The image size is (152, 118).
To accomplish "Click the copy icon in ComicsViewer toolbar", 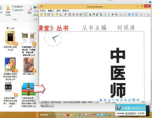I will (52, 14).
